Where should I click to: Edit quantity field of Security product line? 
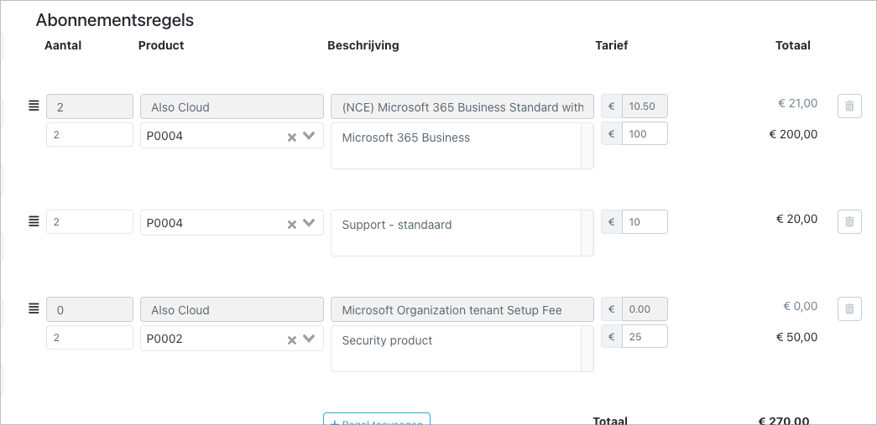90,337
